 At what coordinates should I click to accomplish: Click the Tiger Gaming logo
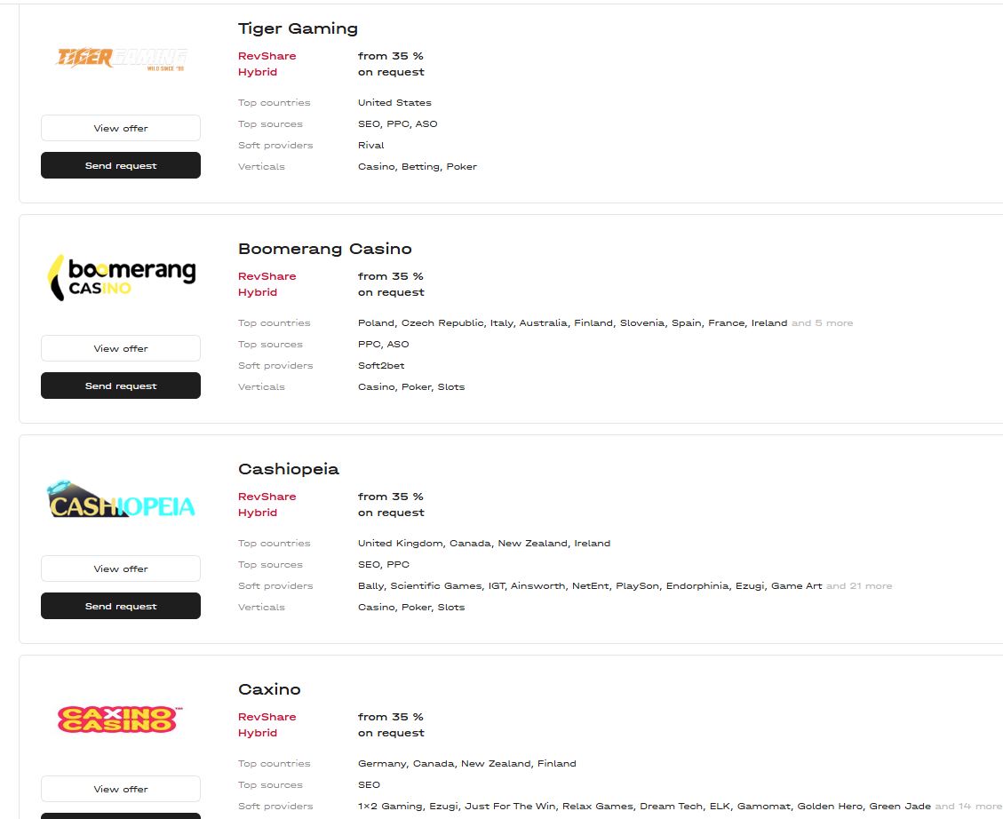(x=121, y=59)
